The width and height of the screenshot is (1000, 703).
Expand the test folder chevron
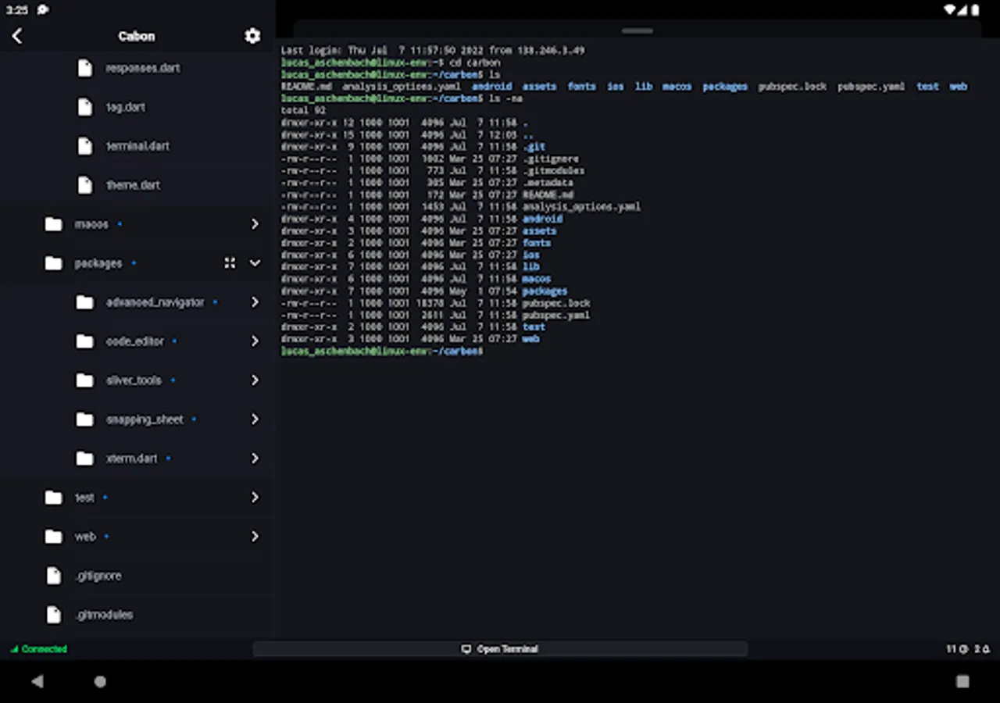[255, 498]
